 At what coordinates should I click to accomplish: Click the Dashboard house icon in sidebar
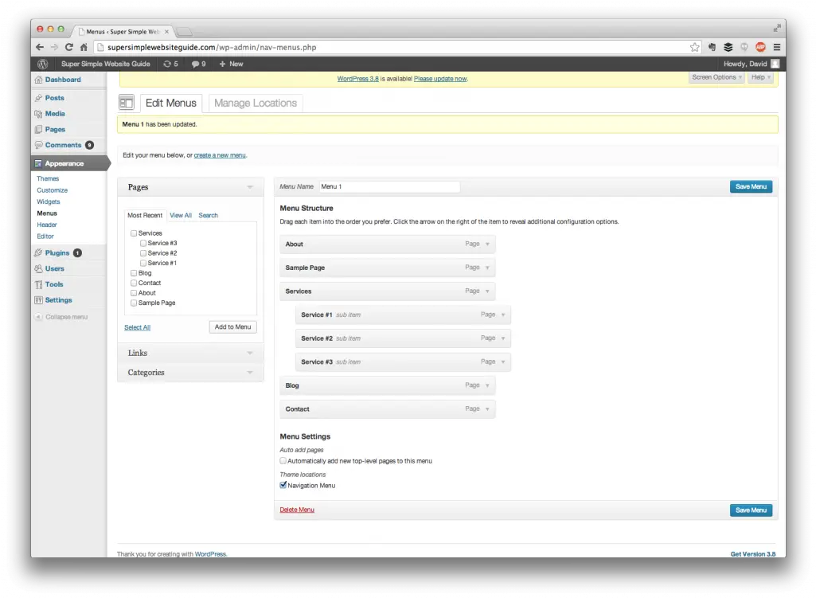(38, 80)
